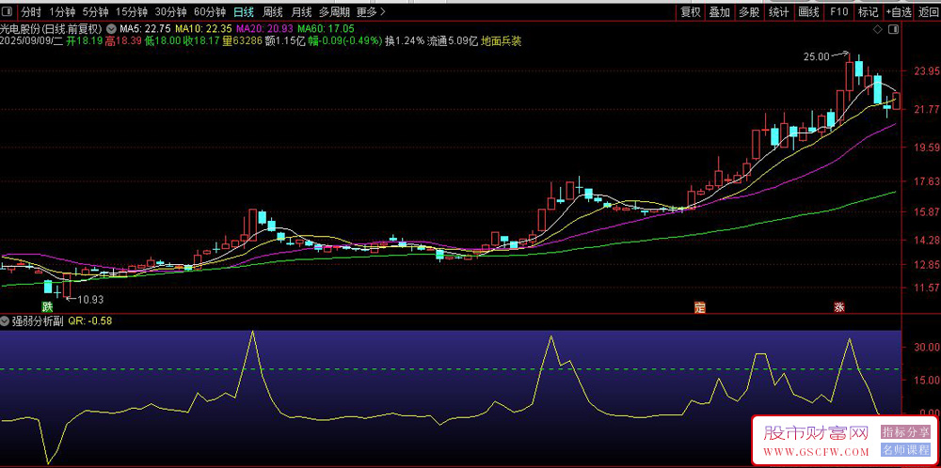Click the orange 定 event marker
Screen dimensions: 941x468
[699, 307]
